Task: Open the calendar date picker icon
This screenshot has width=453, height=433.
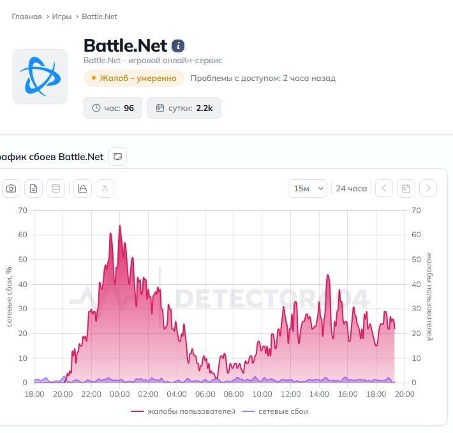Action: [x=406, y=189]
